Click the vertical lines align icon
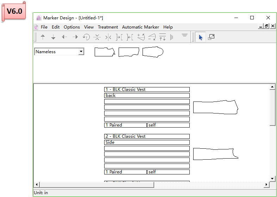 (171, 37)
